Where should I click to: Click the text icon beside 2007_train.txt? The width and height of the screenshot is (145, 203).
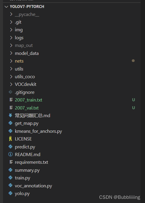pyautogui.click(x=11, y=100)
